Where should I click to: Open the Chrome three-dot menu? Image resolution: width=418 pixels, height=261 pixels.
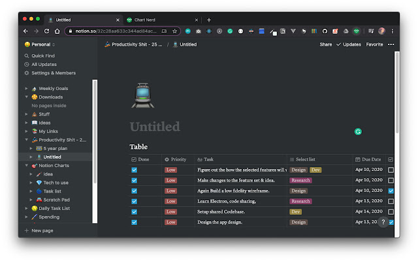392,31
